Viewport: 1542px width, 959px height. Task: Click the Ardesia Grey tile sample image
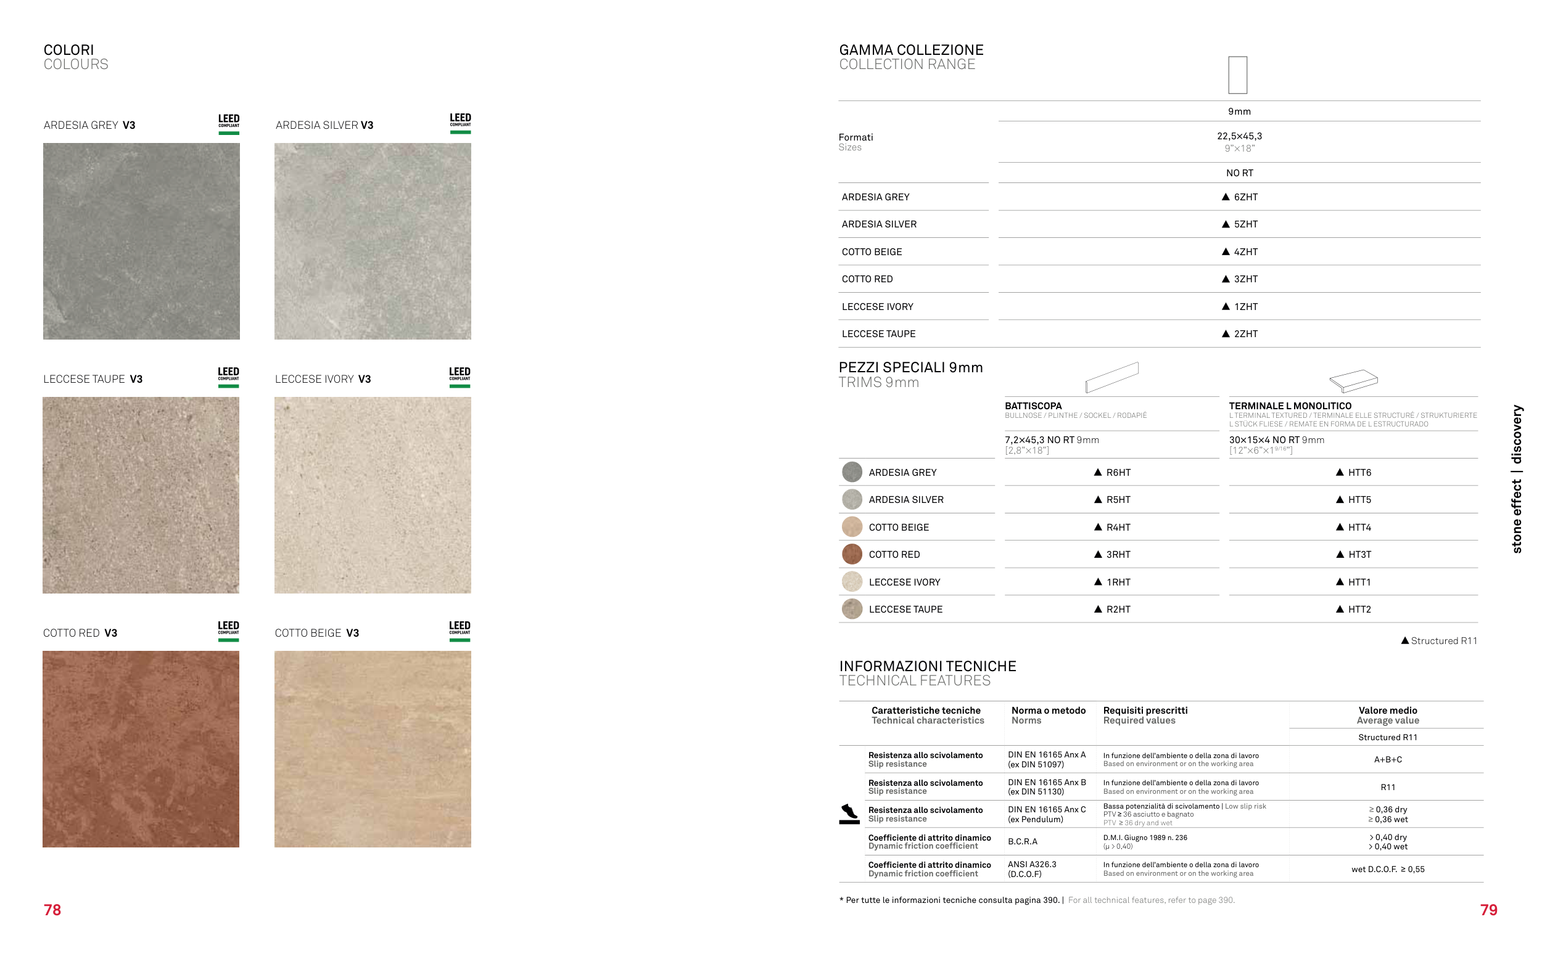pyautogui.click(x=141, y=241)
